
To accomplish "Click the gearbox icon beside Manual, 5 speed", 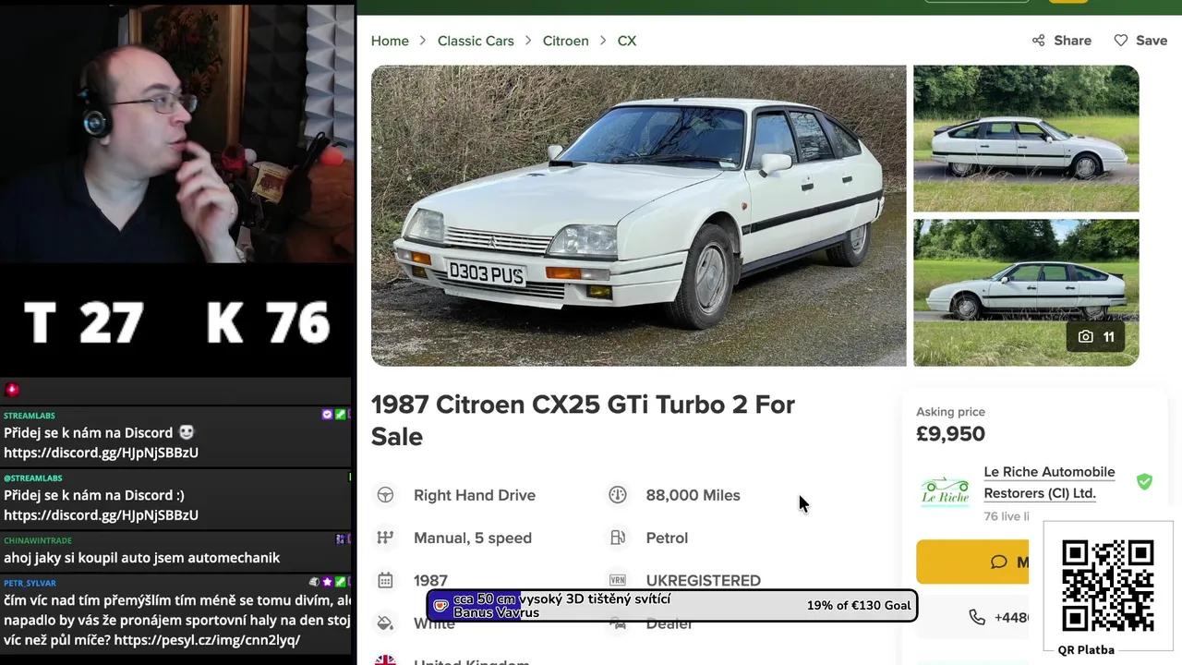I will point(385,538).
